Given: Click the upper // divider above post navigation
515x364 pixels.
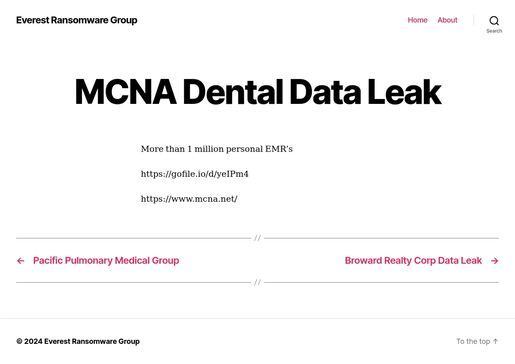Looking at the screenshot, I should point(257,238).
